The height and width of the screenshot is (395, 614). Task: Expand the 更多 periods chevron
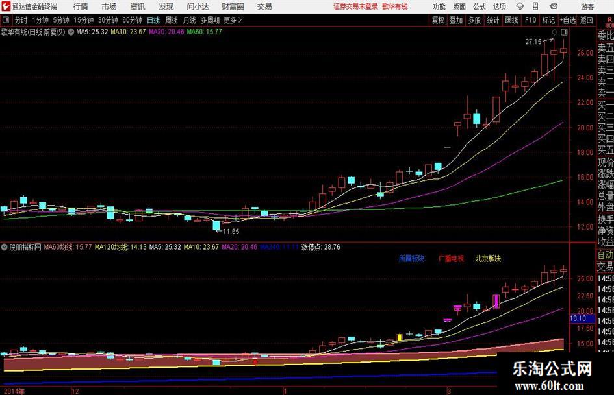coord(240,20)
